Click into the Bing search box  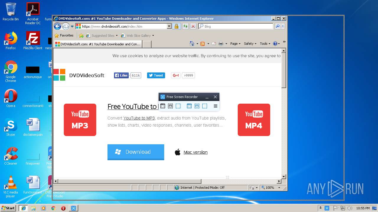pos(236,26)
